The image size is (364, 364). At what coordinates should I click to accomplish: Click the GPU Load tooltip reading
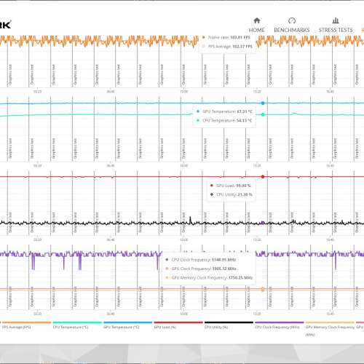tap(234, 186)
